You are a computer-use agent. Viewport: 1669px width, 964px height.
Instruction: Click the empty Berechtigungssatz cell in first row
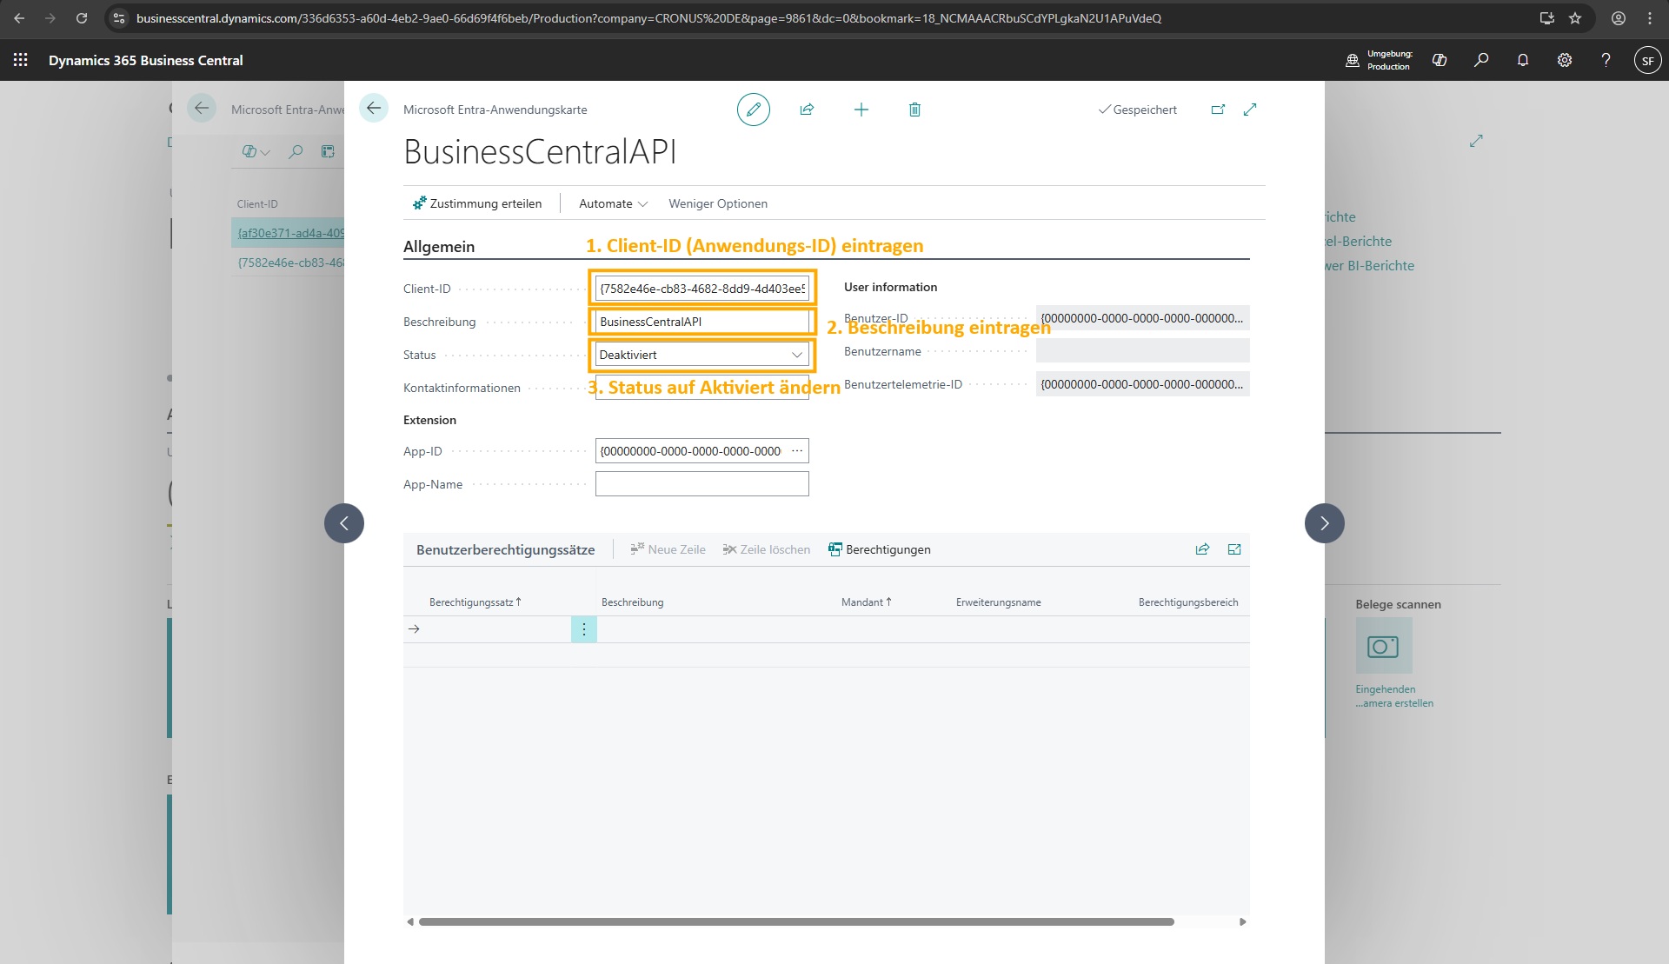[x=497, y=629]
